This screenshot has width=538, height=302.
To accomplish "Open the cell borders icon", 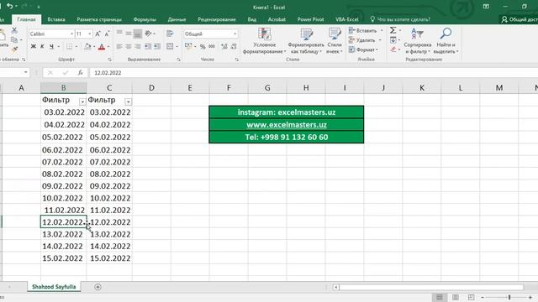I will 70,47.
